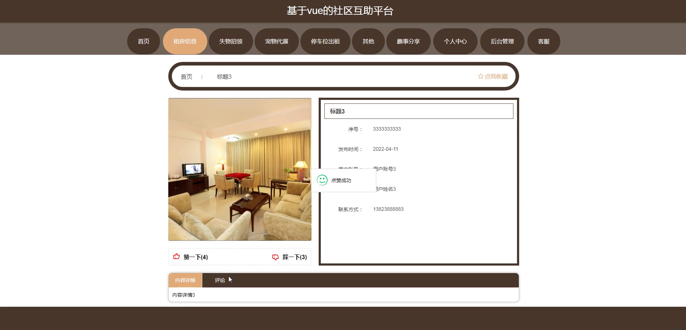Click the 首页 breadcrumb link
The image size is (686, 330).
[187, 77]
